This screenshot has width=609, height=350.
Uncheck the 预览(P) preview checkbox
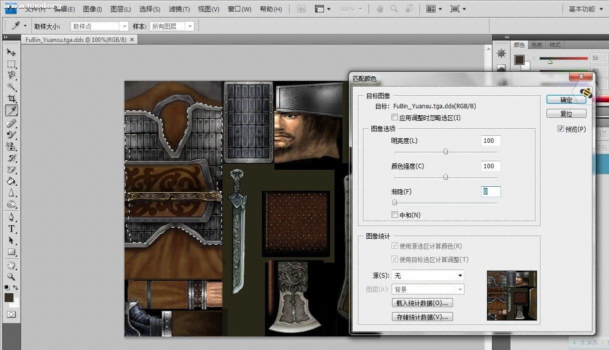pos(560,129)
